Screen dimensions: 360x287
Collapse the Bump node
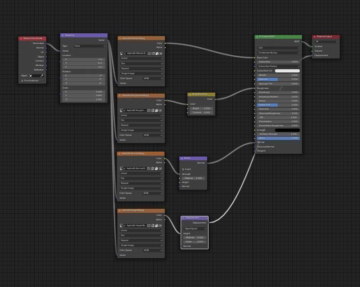click(182, 158)
